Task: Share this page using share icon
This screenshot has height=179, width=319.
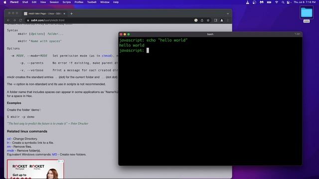Action: point(202,20)
